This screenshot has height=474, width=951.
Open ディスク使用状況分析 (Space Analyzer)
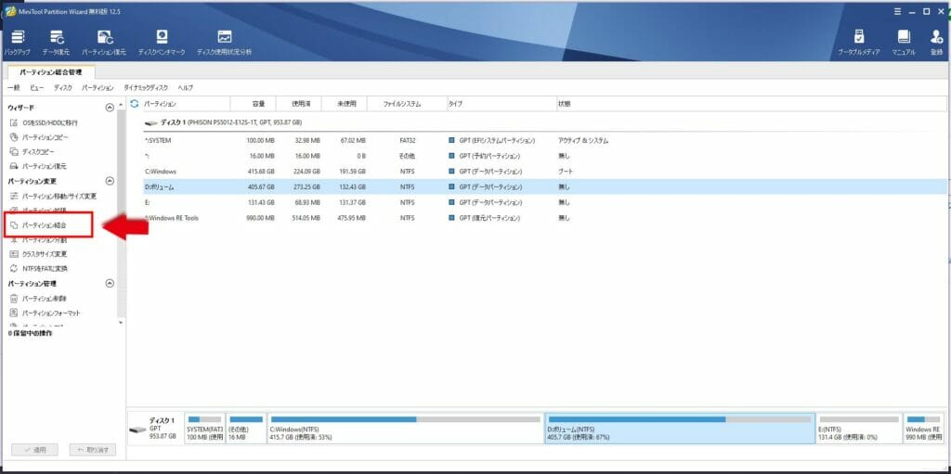coord(225,43)
